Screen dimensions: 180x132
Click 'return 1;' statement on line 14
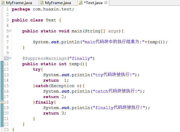coord(56,80)
